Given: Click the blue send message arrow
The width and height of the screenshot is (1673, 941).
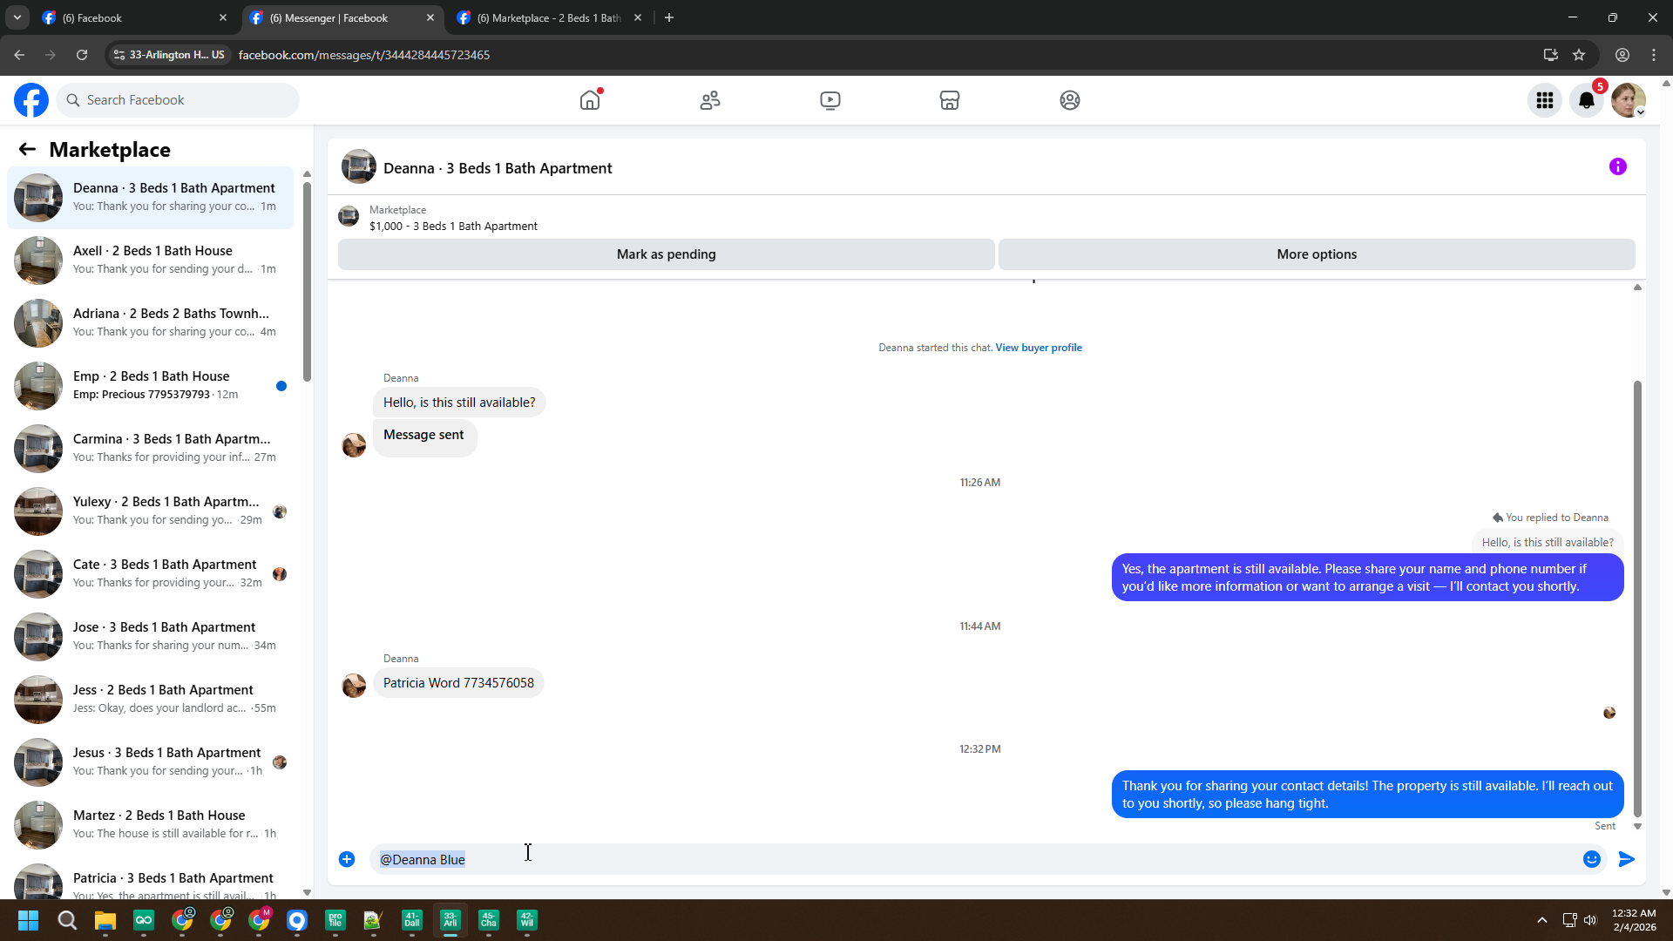Looking at the screenshot, I should [1626, 859].
